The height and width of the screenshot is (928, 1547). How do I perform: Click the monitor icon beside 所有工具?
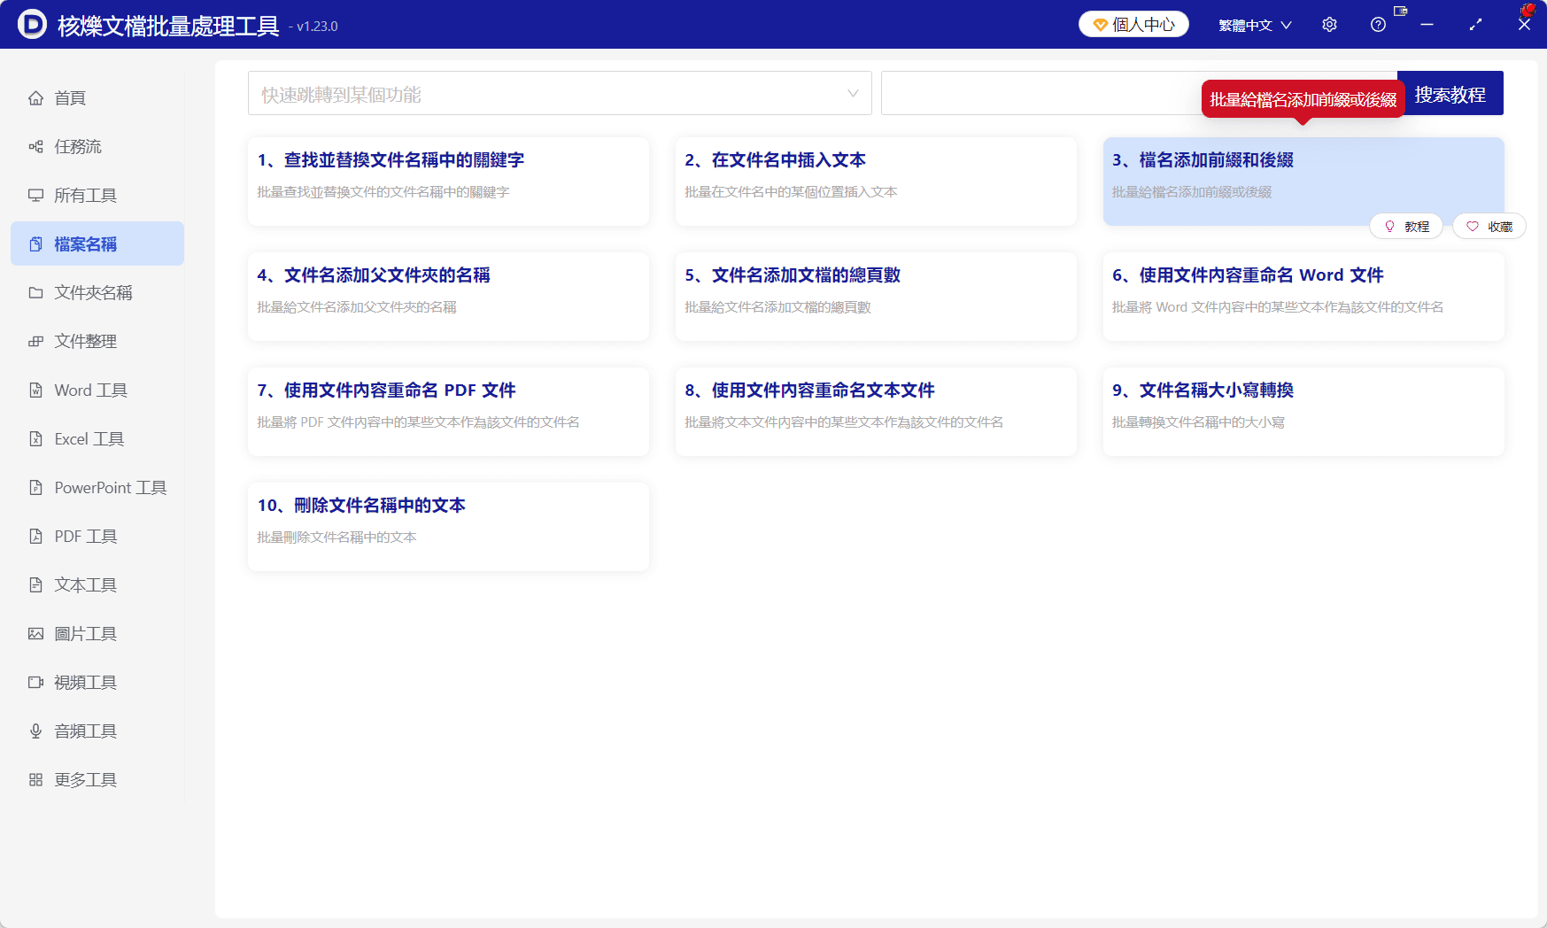(35, 196)
